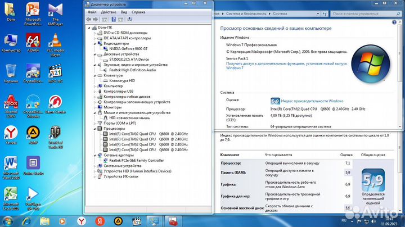Launch Microsoft PowerPoint desktop shortcut
Image resolution: width=405 pixels, height=227 pixels.
click(x=33, y=13)
